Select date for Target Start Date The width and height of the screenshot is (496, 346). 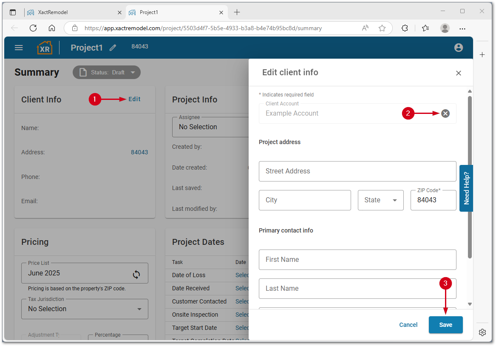(242, 328)
